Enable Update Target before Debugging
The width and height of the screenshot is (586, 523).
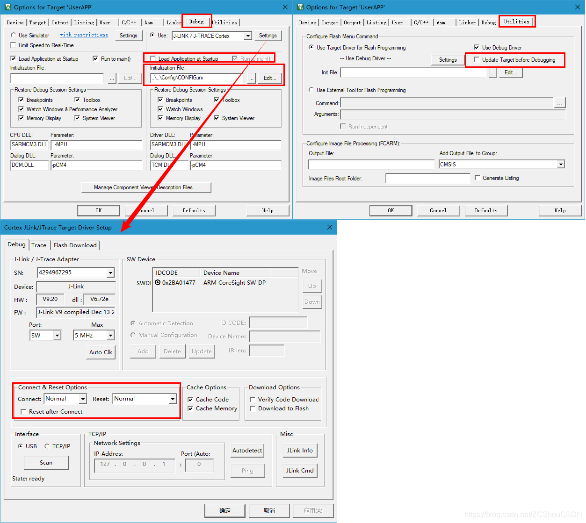coord(477,59)
